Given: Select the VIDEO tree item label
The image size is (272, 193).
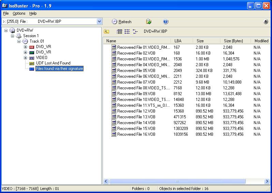Looking at the screenshot, I should click(42, 58).
